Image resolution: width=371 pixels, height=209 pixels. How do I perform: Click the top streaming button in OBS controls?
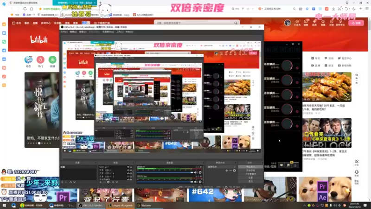click(x=250, y=167)
